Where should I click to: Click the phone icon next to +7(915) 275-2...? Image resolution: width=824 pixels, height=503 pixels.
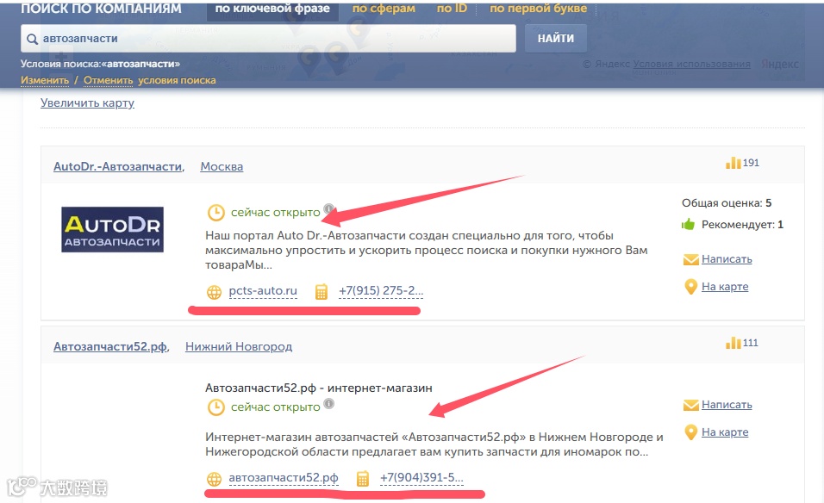pyautogui.click(x=321, y=291)
